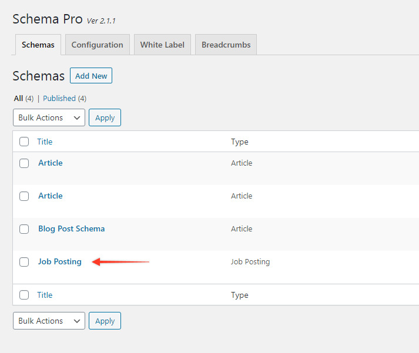The width and height of the screenshot is (419, 353).
Task: Click the Type column header at top
Action: [239, 142]
